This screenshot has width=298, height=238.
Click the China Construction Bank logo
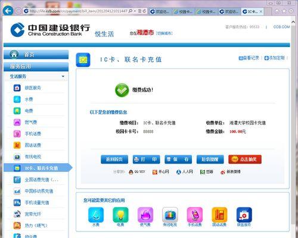[x=50, y=30]
